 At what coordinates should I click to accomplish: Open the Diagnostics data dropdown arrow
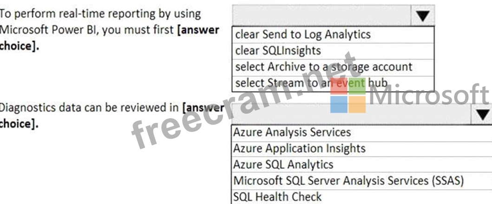tap(482, 115)
